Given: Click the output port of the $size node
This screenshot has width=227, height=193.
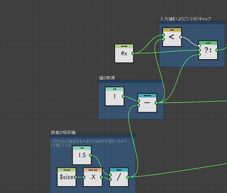Looking at the screenshot, I should tap(75, 177).
